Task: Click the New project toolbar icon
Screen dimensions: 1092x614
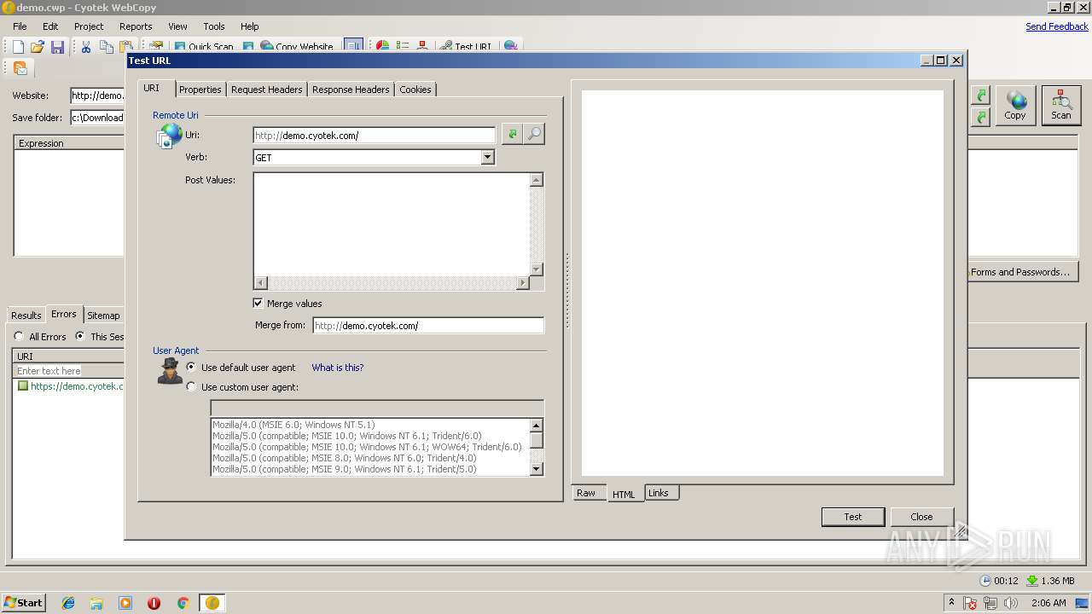Action: [18, 47]
